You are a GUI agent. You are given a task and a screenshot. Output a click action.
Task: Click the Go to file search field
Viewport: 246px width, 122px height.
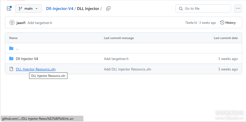203,8
